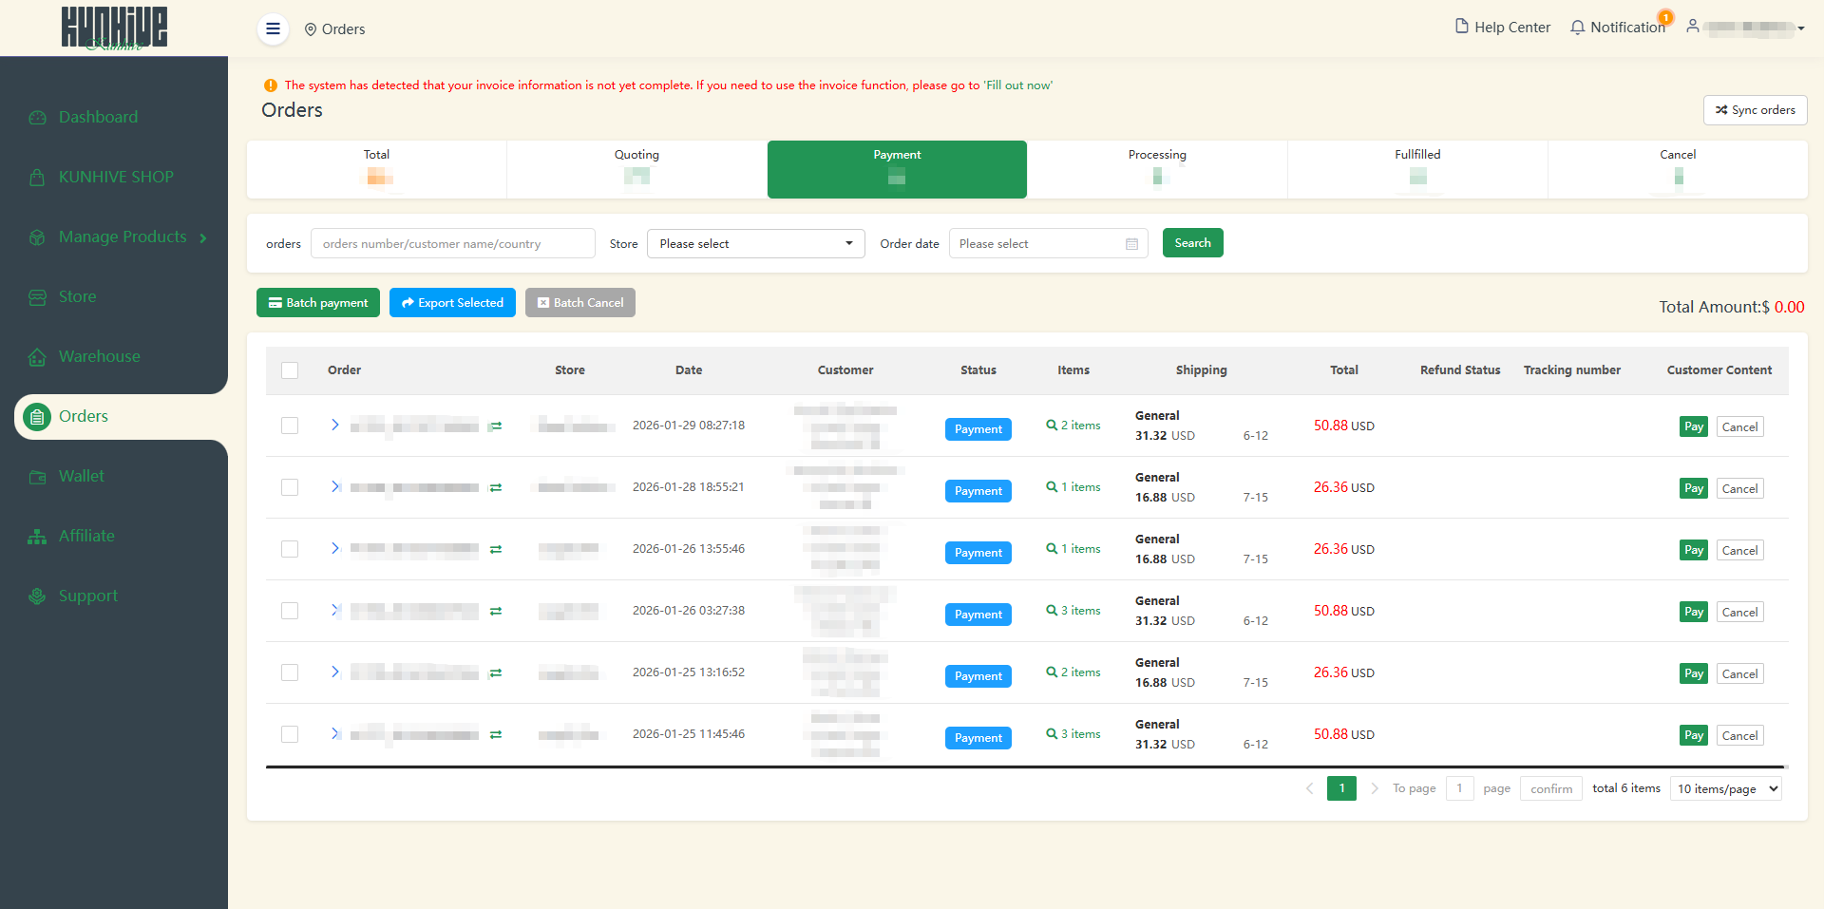Open Dashboard from the sidebar
Viewport: 1824px width, 909px height.
click(98, 117)
